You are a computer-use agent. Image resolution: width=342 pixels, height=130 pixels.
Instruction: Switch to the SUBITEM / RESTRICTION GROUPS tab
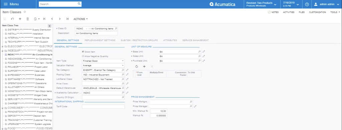[139, 40]
